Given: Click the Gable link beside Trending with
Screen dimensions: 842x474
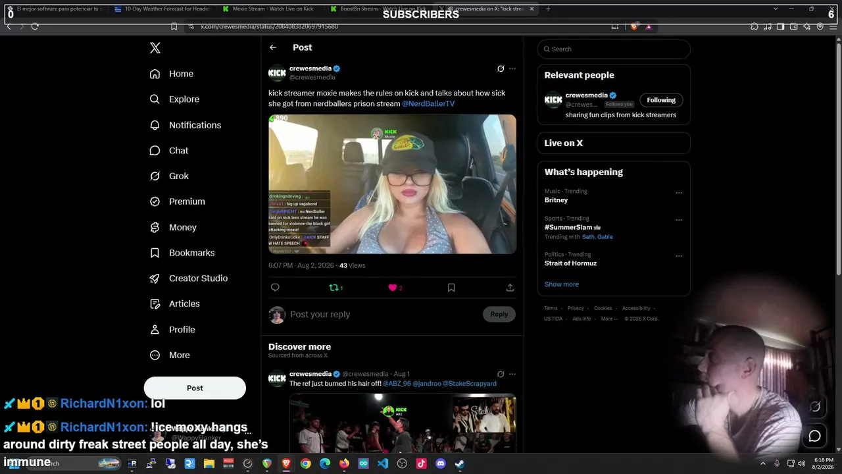Looking at the screenshot, I should [x=605, y=237].
